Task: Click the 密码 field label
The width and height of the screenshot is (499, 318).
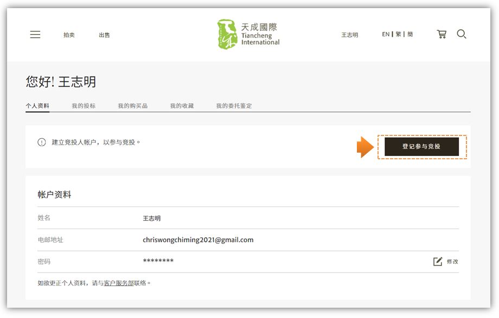Action: [44, 262]
